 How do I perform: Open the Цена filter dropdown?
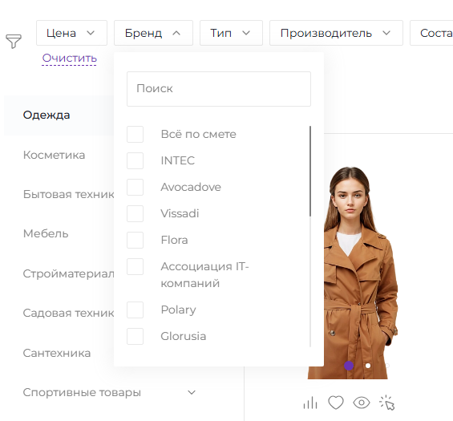(x=71, y=33)
